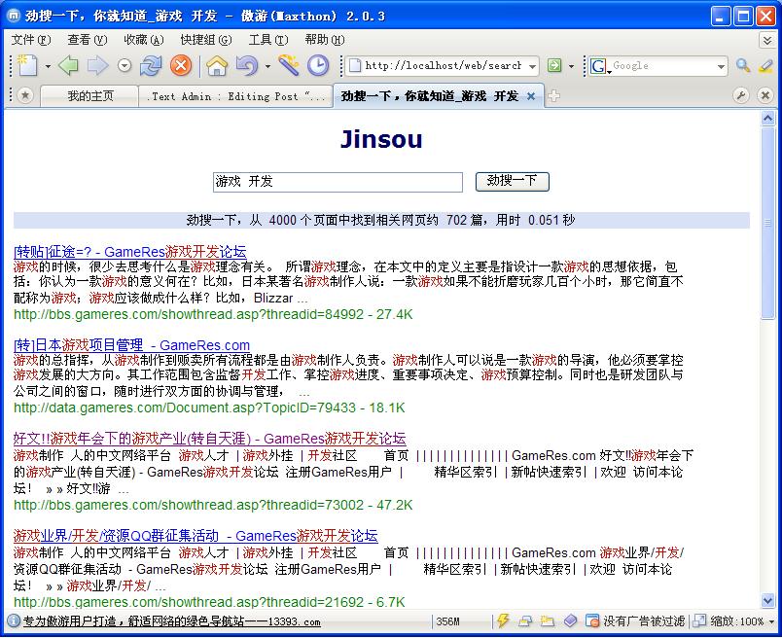The image size is (782, 638).
Task: Expand the Undo closed tabs arrow
Action: (267, 66)
